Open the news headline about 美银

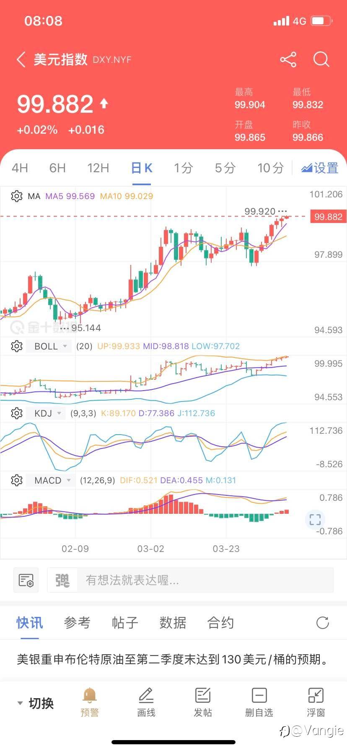172,659
